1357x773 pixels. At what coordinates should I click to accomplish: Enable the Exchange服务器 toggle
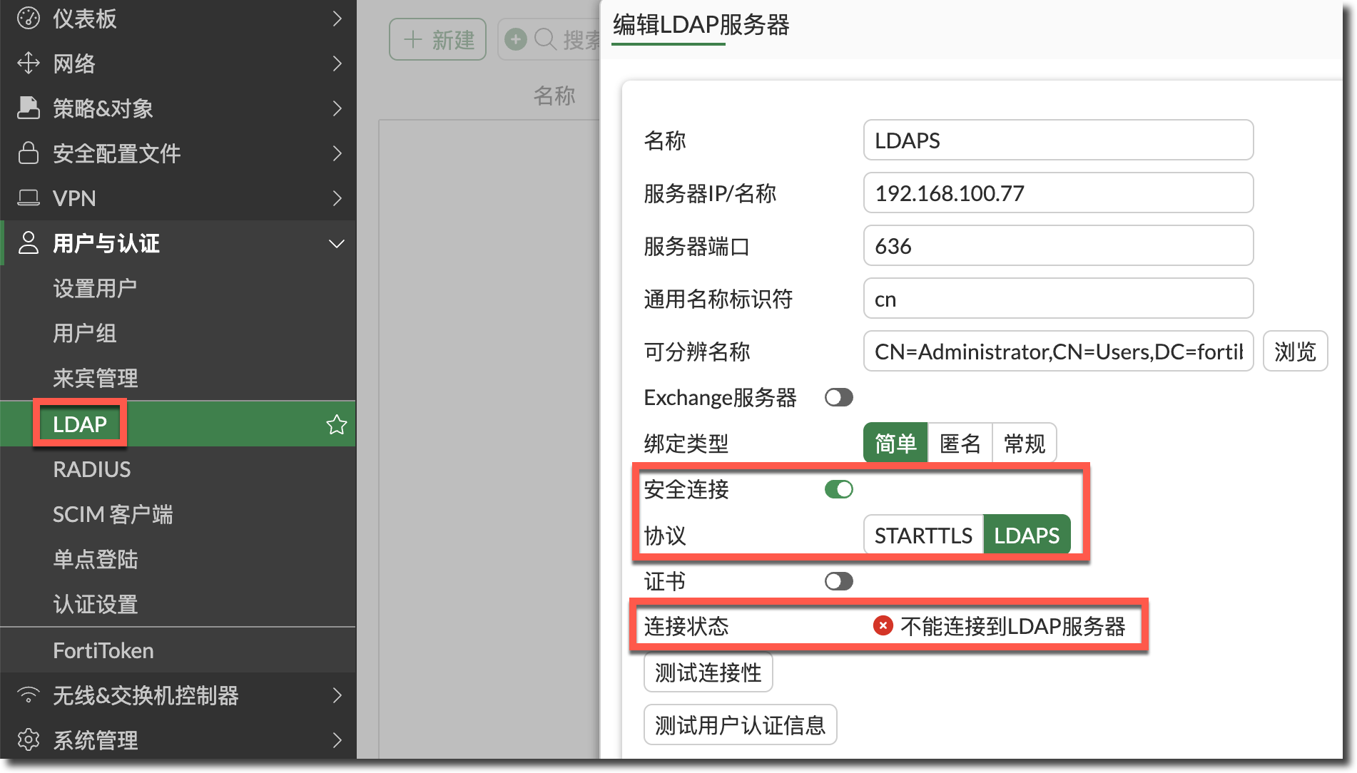click(838, 398)
